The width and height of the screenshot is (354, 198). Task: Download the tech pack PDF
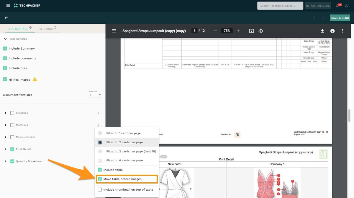pyautogui.click(x=322, y=31)
